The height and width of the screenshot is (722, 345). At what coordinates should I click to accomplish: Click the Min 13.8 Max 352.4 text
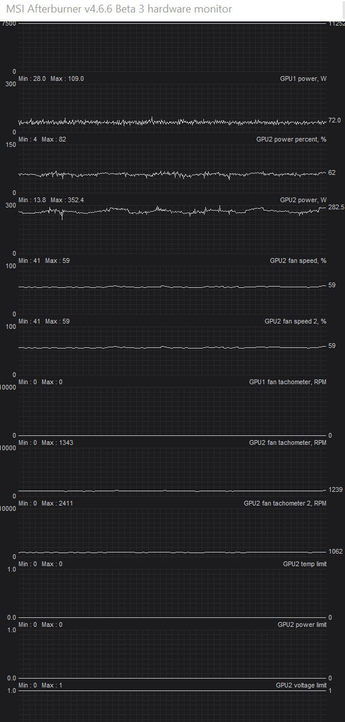pyautogui.click(x=51, y=200)
